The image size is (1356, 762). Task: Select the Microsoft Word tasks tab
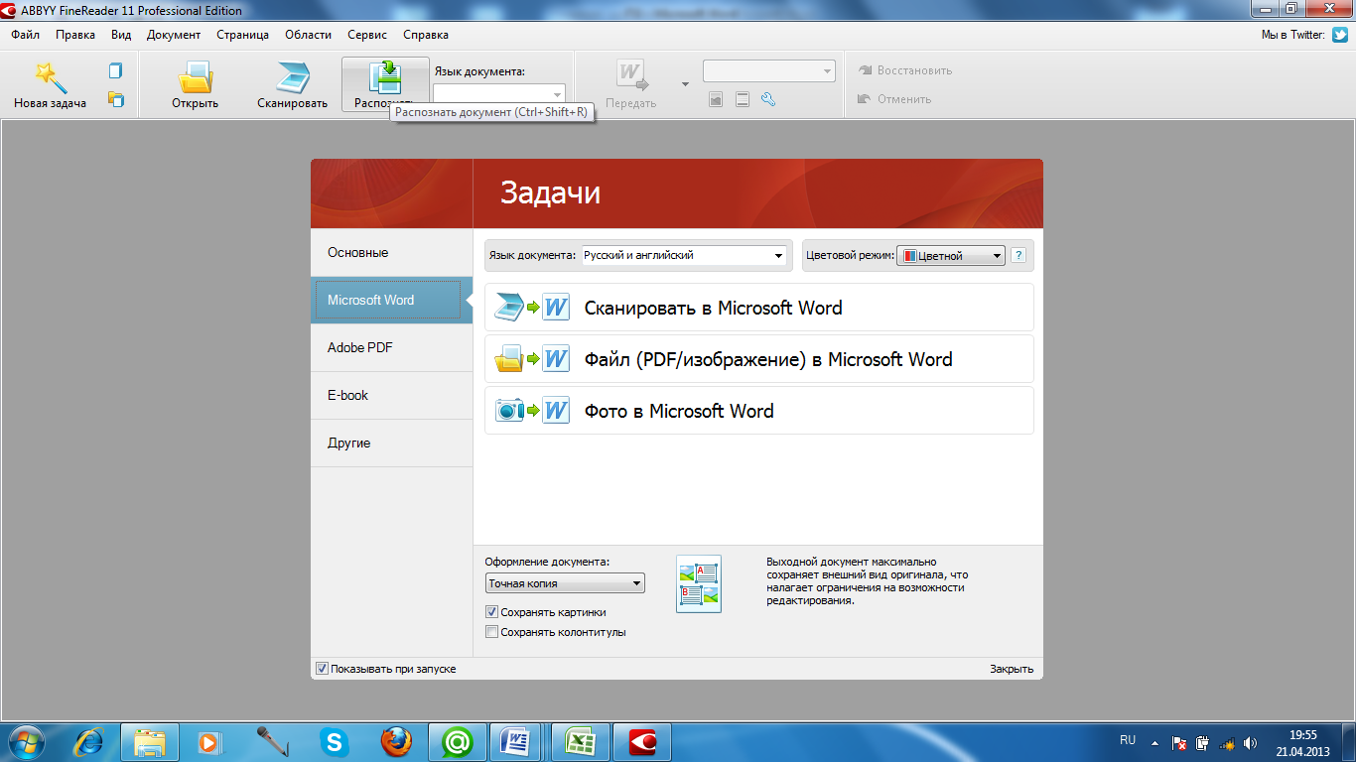point(391,300)
